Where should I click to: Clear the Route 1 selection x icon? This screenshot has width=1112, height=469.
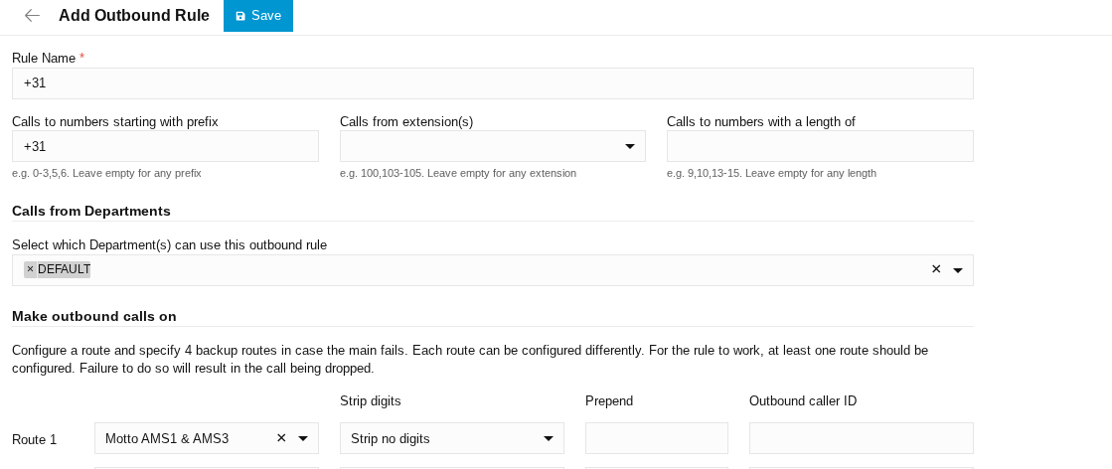tap(281, 438)
